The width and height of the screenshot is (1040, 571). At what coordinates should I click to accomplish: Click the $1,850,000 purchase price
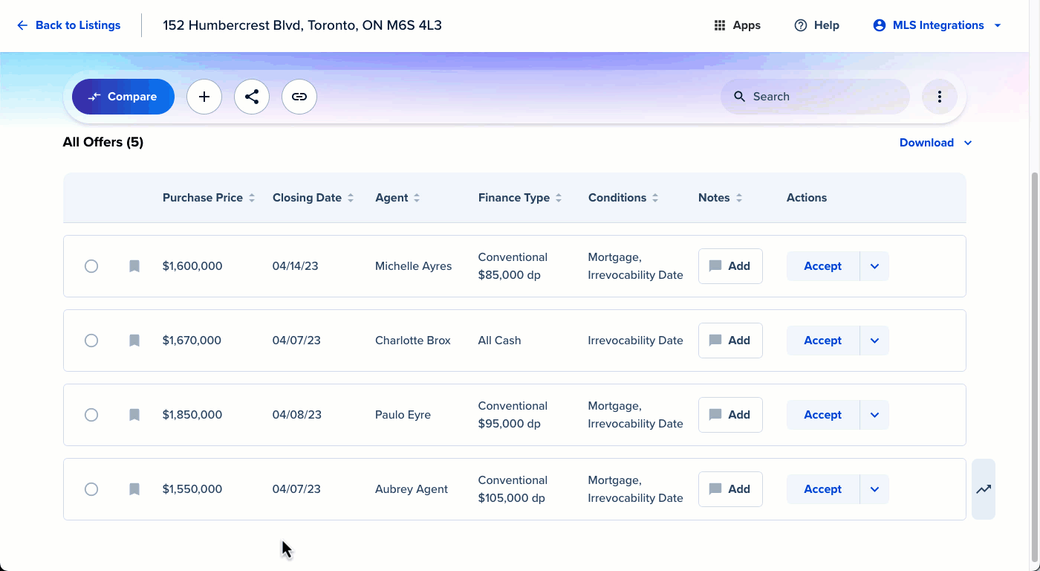pos(192,415)
